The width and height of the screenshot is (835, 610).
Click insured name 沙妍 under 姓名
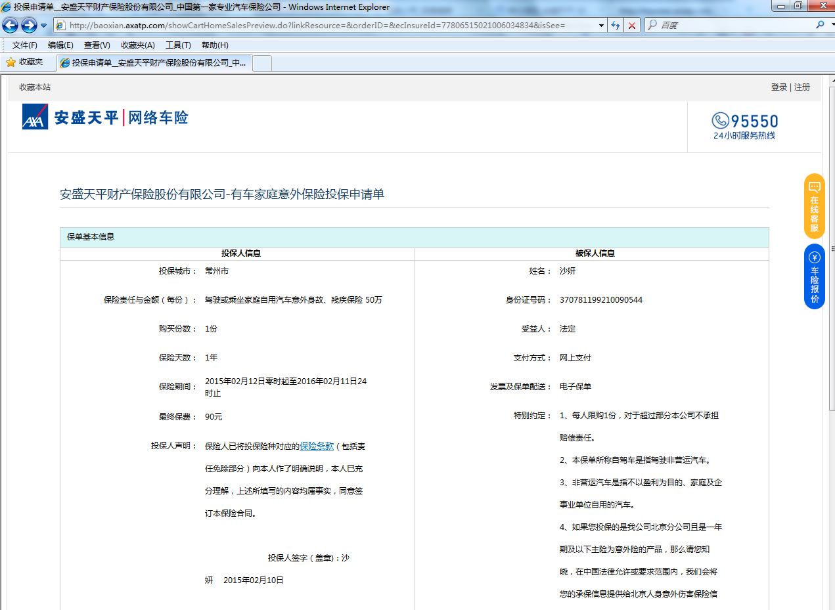click(x=568, y=271)
